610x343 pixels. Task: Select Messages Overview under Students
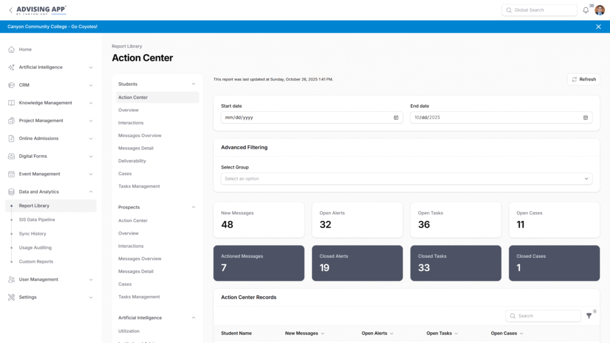[140, 136]
